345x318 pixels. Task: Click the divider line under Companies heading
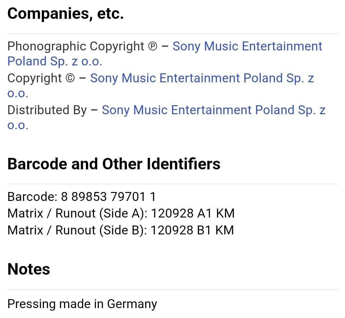coord(172,34)
